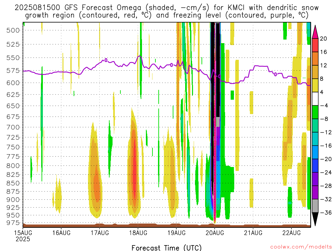This screenshot has height=251, width=335.
Task: Click the colorbar value label -4
Action: [324, 106]
